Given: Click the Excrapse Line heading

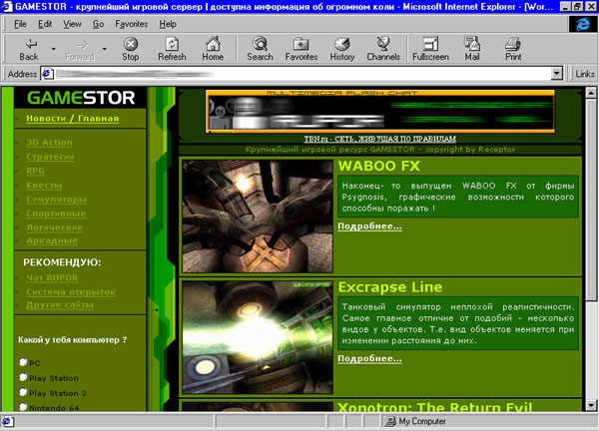Looking at the screenshot, I should point(390,287).
